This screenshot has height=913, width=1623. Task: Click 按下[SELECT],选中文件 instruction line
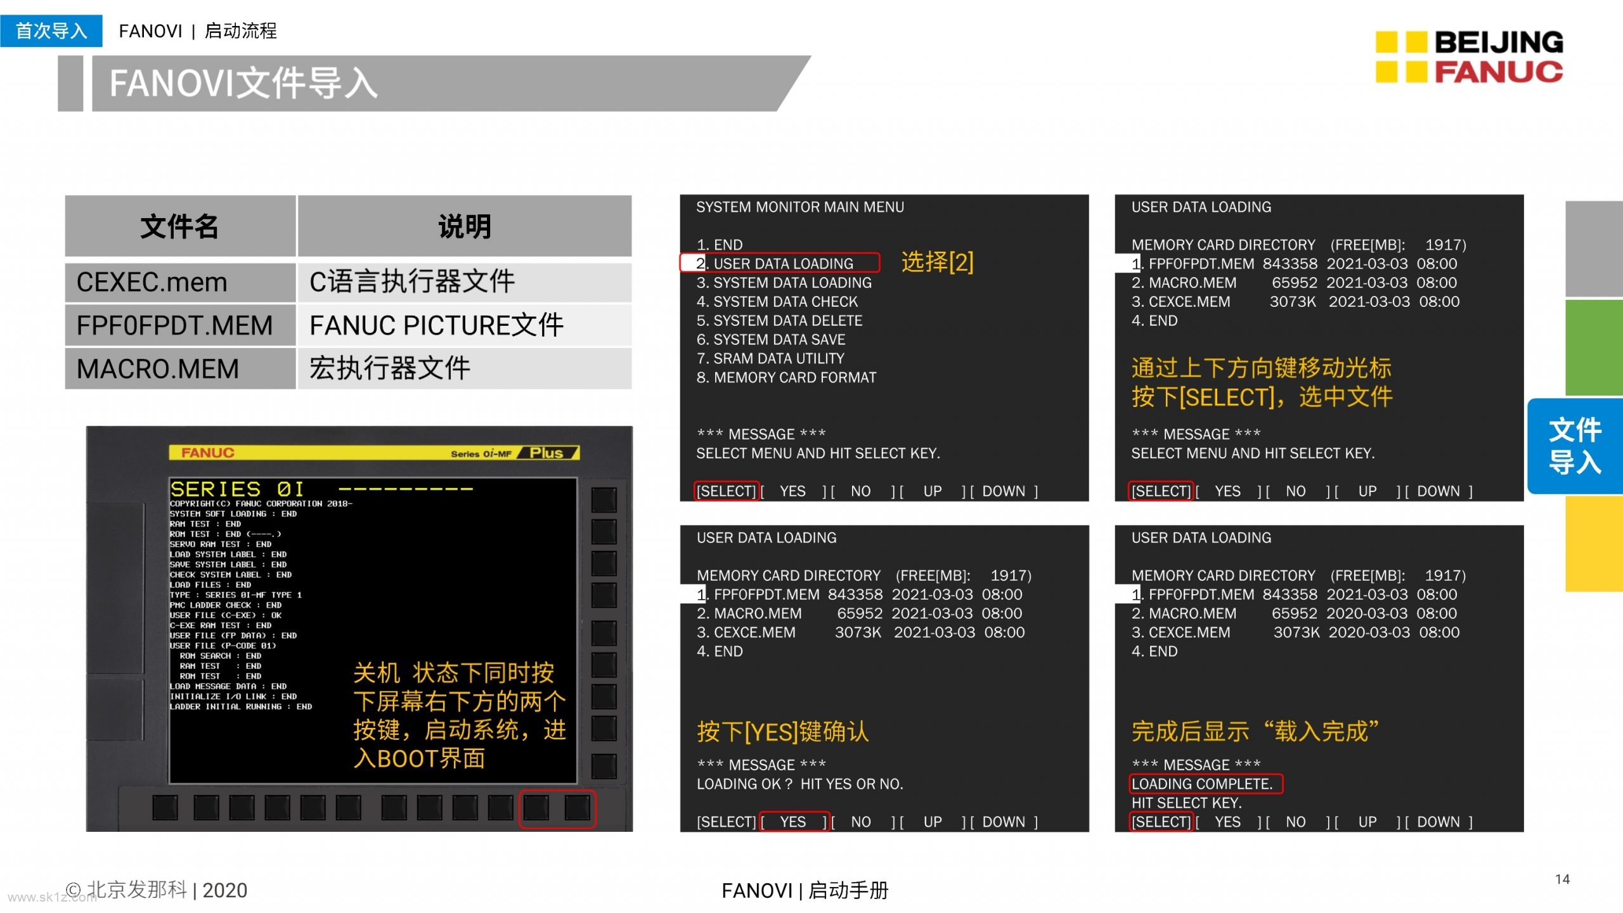pyautogui.click(x=1262, y=397)
